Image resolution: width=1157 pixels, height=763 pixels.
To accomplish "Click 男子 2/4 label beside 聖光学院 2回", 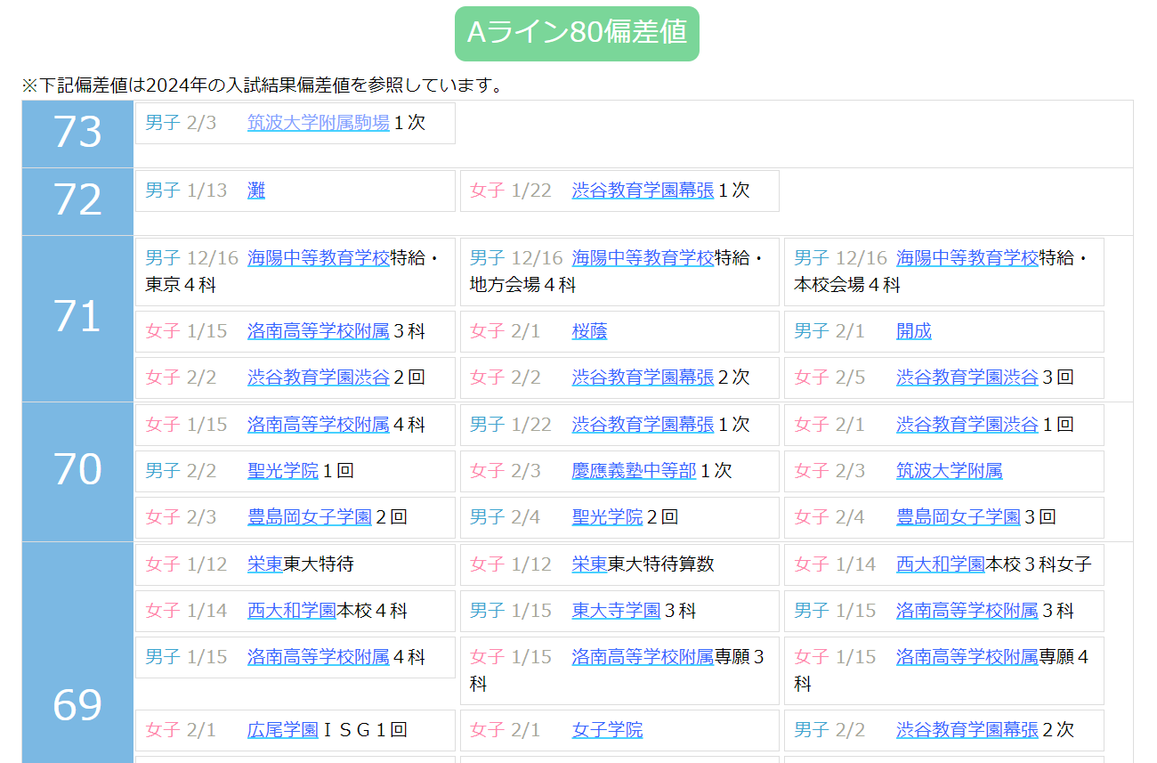I will coord(506,517).
